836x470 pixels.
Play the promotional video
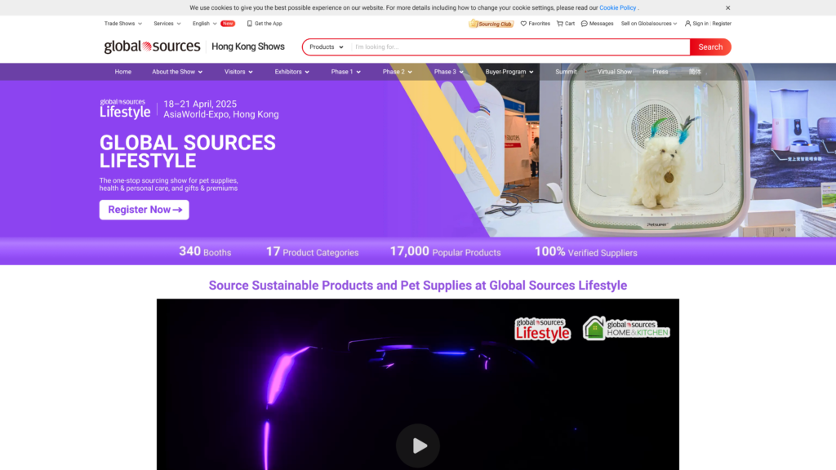pyautogui.click(x=417, y=446)
